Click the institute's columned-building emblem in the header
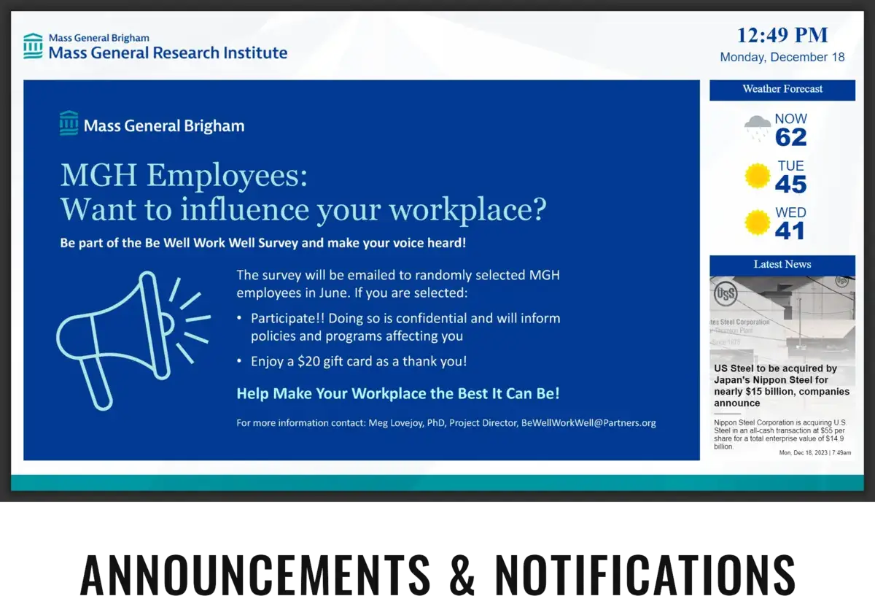The image size is (875, 596). pyautogui.click(x=32, y=44)
